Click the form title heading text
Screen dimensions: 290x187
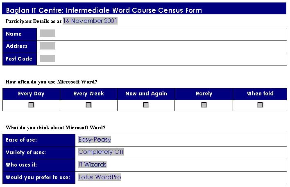tap(104, 10)
